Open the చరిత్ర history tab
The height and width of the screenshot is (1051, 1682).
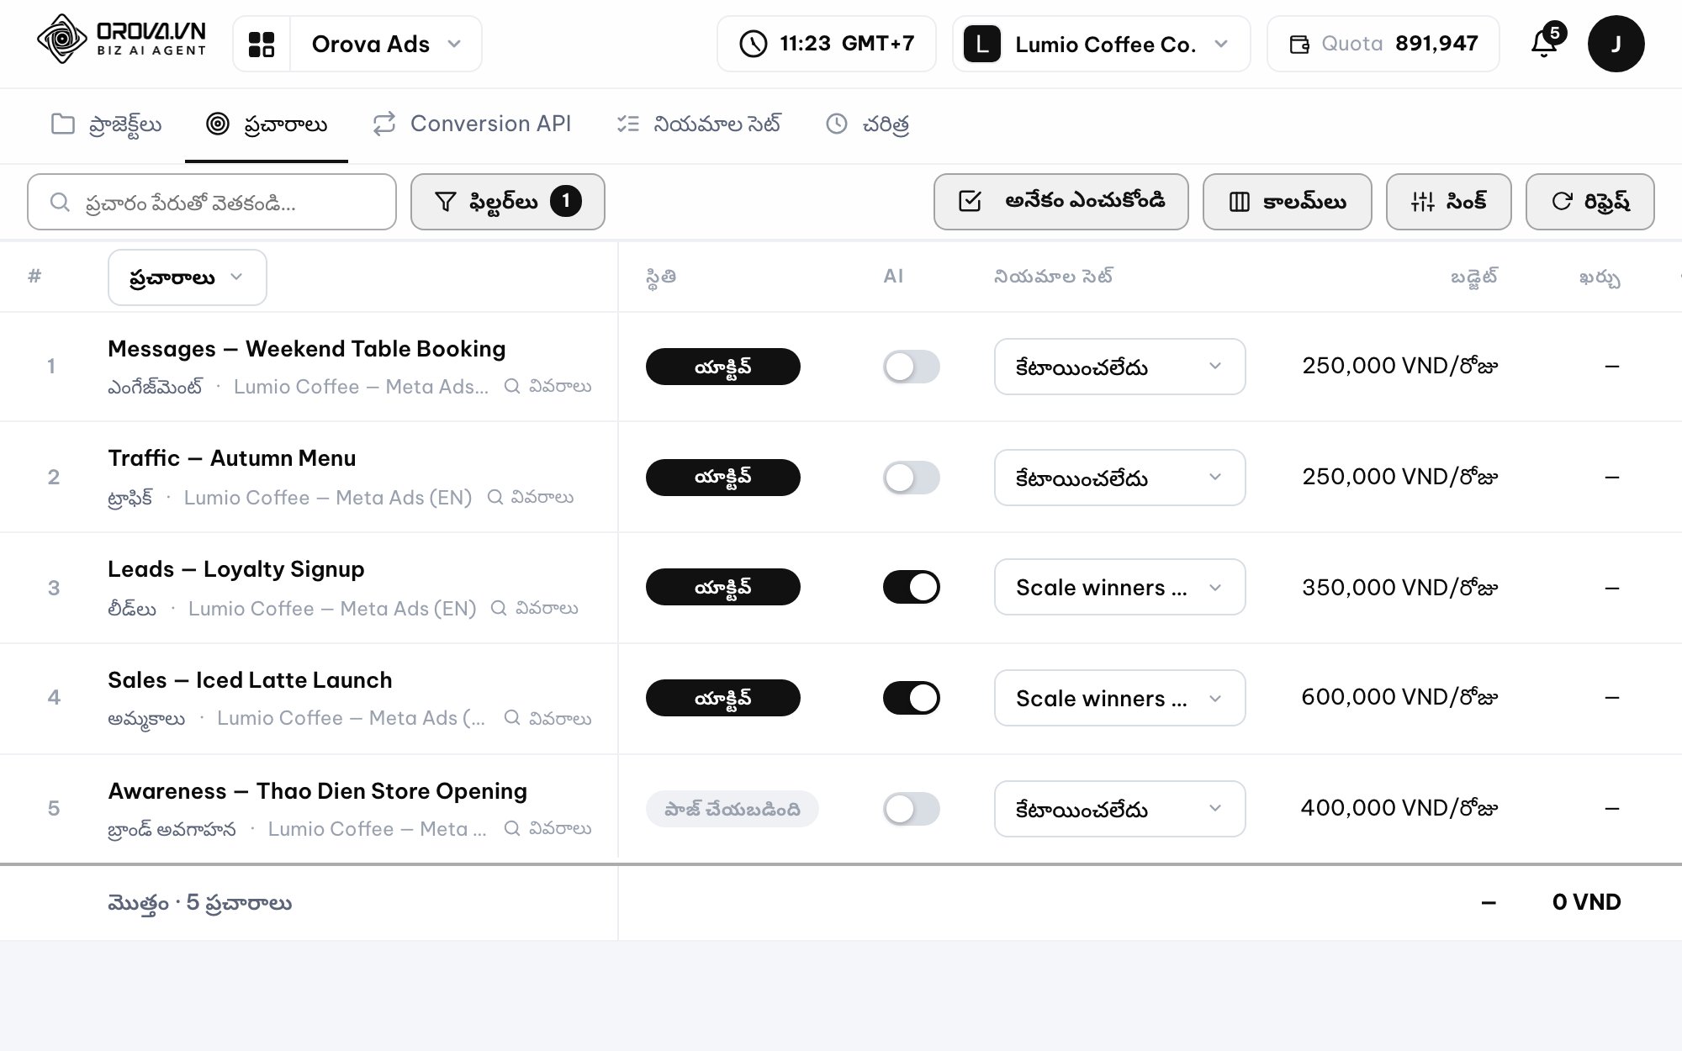(x=867, y=124)
